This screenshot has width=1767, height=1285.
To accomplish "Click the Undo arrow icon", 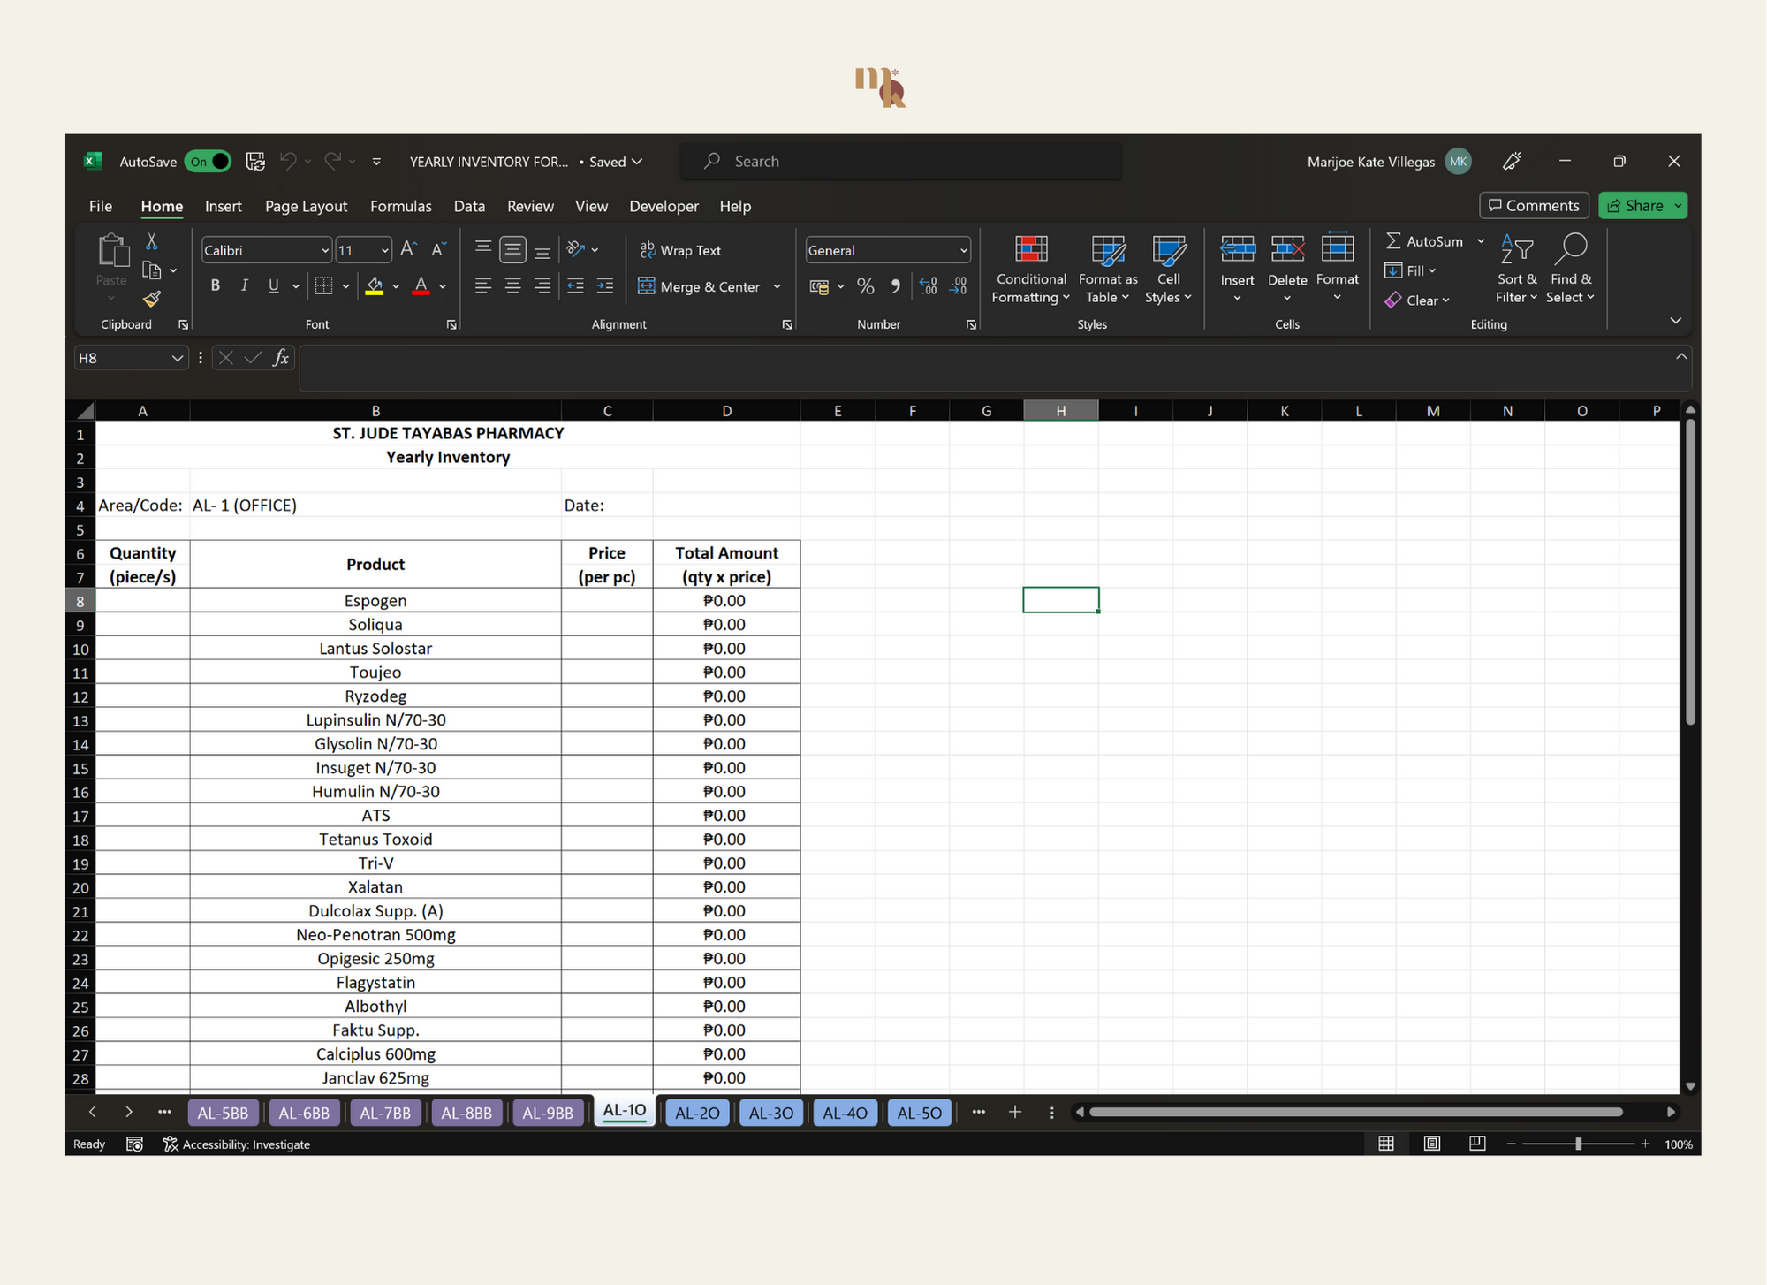I will pyautogui.click(x=288, y=161).
